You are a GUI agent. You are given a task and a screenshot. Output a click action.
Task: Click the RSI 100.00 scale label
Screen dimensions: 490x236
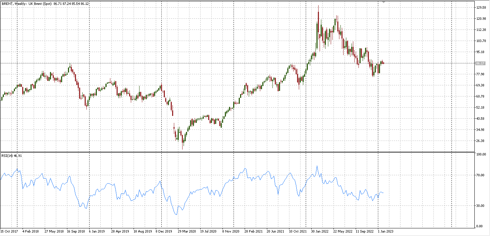click(x=481, y=154)
